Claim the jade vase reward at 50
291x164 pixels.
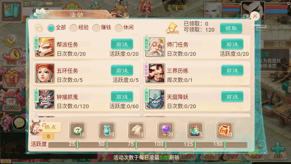coord(107,130)
